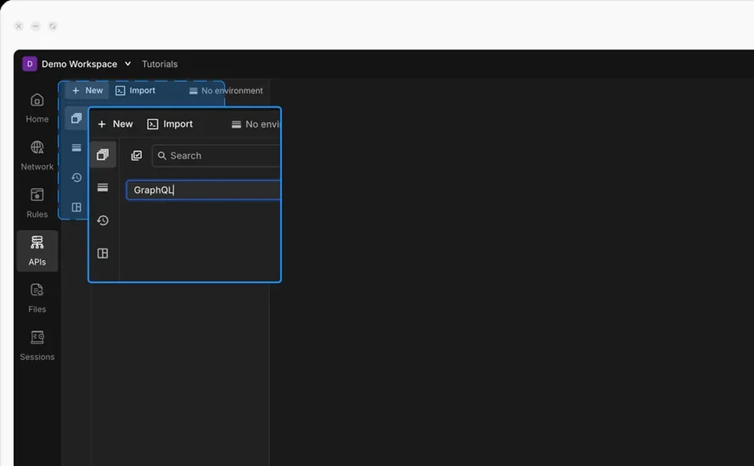
Task: Open Environments icon in enlarged callout panel
Action: tap(103, 187)
